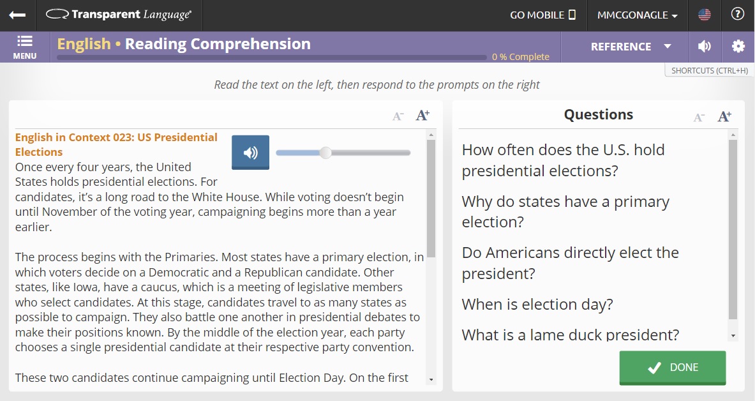This screenshot has width=755, height=401.
Task: Increase text size in reading panel
Action: [x=422, y=116]
